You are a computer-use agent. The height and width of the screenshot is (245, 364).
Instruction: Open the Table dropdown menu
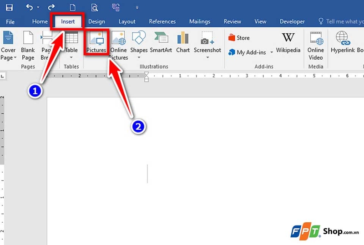[x=71, y=57]
